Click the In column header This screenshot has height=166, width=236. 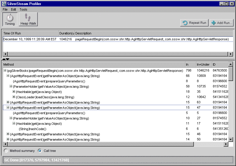click(x=191, y=64)
